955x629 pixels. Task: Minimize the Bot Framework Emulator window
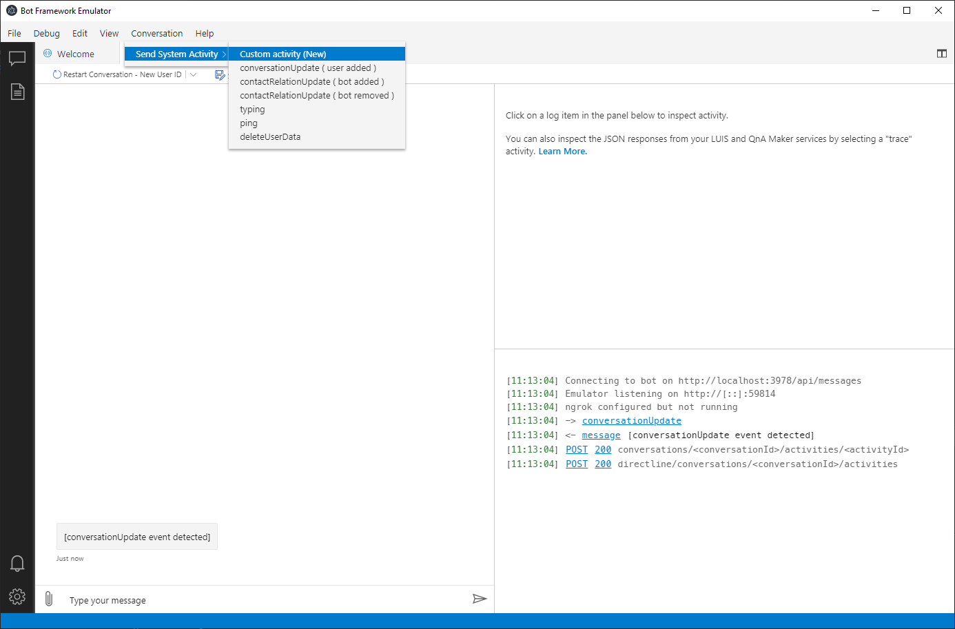(x=876, y=10)
